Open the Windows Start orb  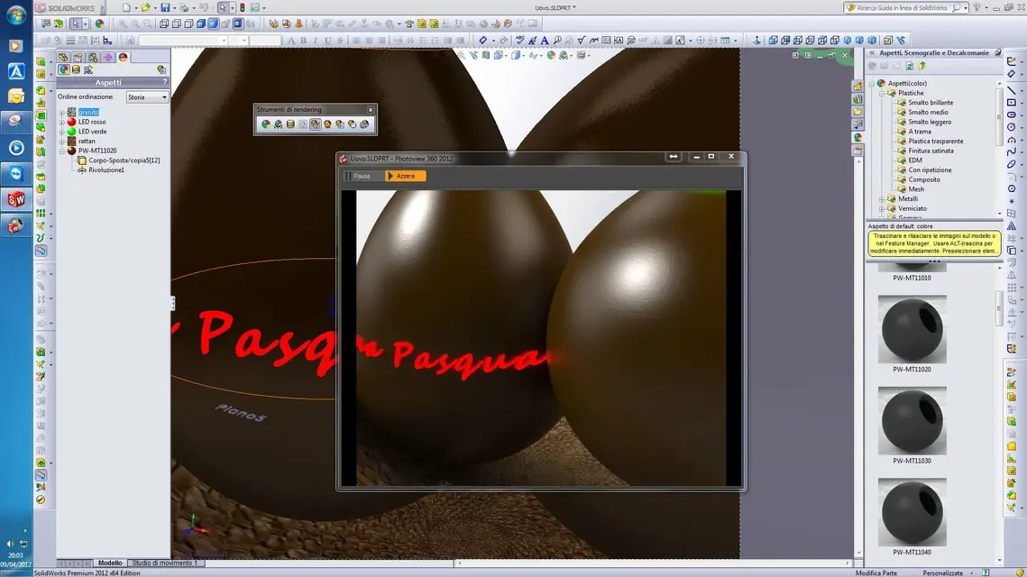tap(15, 14)
